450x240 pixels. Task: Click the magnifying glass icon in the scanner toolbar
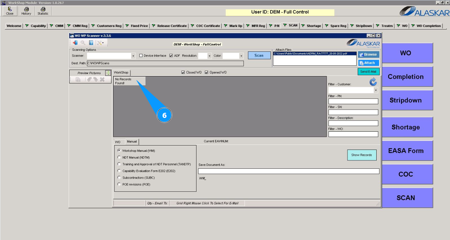click(83, 43)
